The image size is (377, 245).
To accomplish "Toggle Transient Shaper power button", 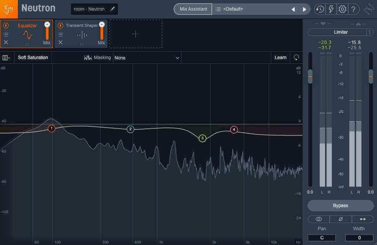I will point(60,25).
